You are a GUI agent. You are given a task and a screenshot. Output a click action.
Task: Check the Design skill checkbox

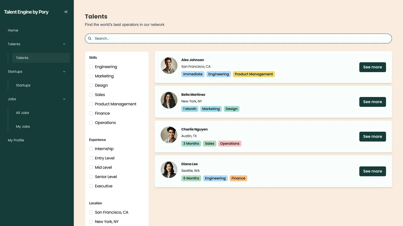[91, 85]
